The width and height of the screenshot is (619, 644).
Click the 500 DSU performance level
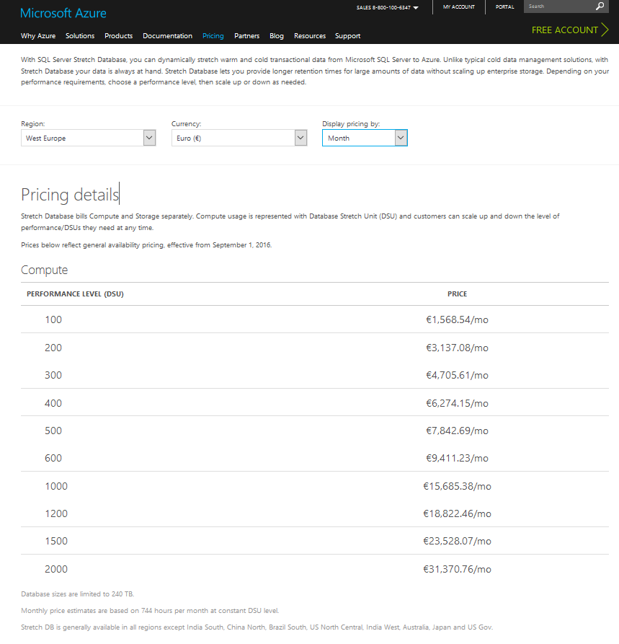[53, 431]
